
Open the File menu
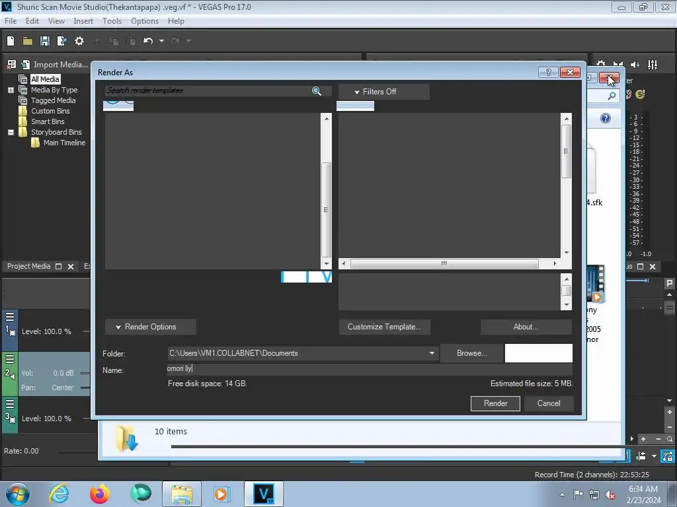[x=11, y=21]
